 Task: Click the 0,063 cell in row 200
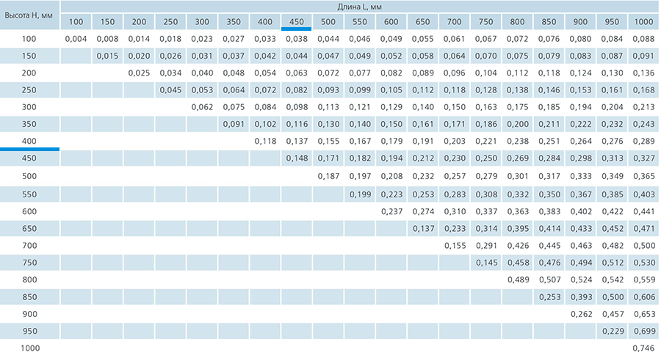click(x=297, y=73)
